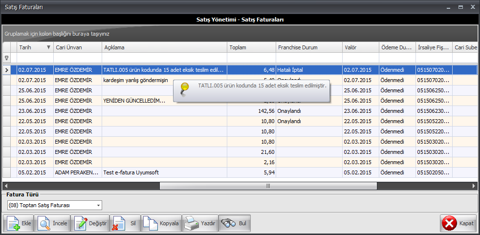Screen dimensions: 480x235
Task: Duplicate the invoice using Kopyala
Action: click(161, 223)
